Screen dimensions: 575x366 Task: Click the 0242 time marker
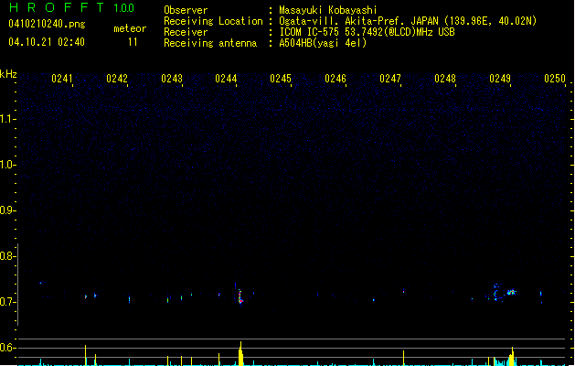pyautogui.click(x=117, y=79)
